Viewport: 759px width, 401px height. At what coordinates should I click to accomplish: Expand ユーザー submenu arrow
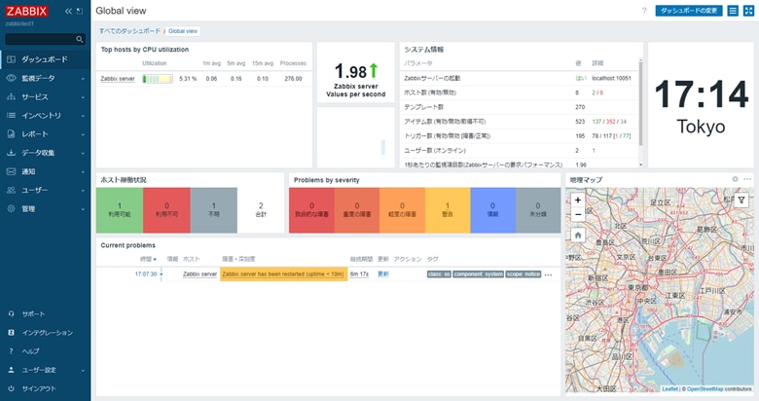(x=83, y=191)
